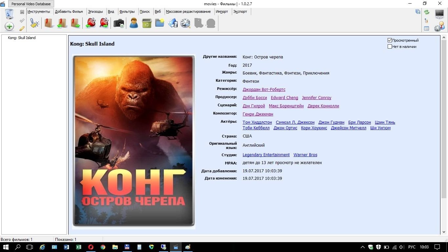Viewport: 448px width, 252px height.
Task: Click the film reel with person icon
Action: 439,27
